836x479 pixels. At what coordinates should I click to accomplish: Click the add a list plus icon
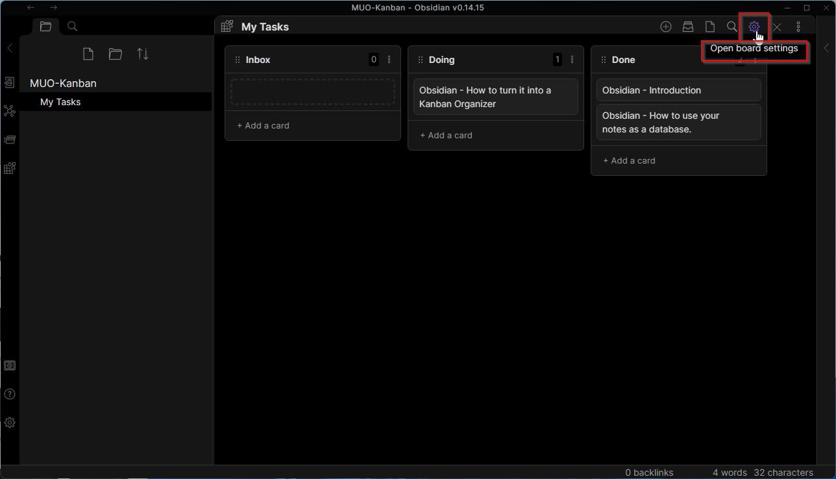click(x=666, y=27)
